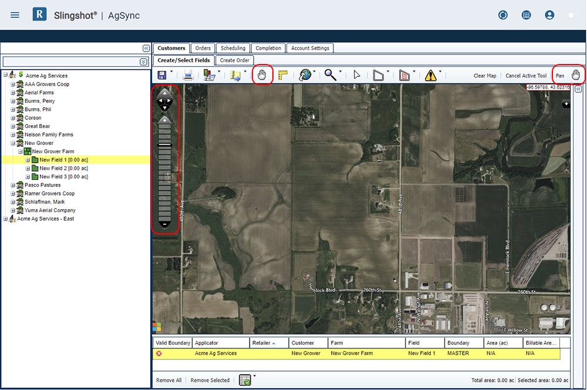This screenshot has height=390, width=587.
Task: Click Cancel Active Tool
Action: point(526,76)
